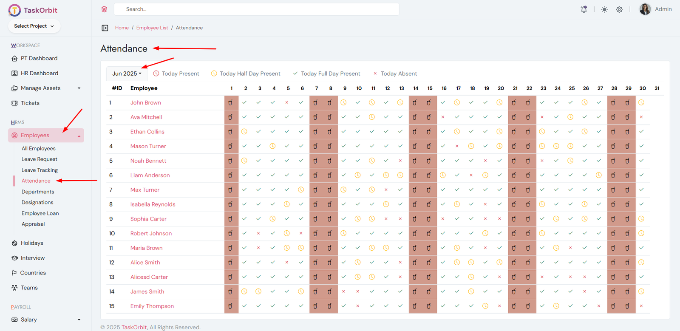Open the Interview sidebar item
The image size is (680, 331).
click(x=32, y=258)
